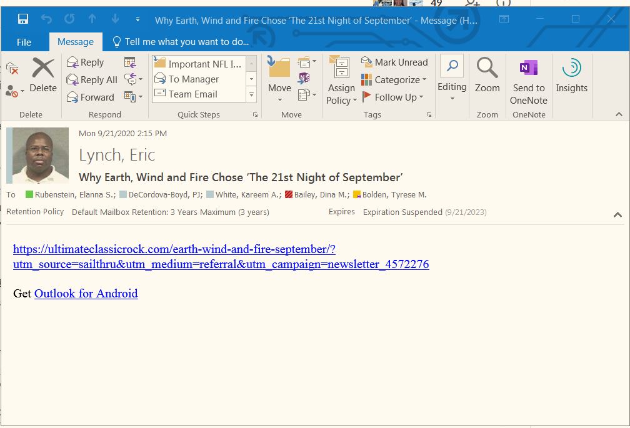This screenshot has height=428, width=630.
Task: Select recipient Rubenstein, Elanna S.
Action: tap(74, 195)
